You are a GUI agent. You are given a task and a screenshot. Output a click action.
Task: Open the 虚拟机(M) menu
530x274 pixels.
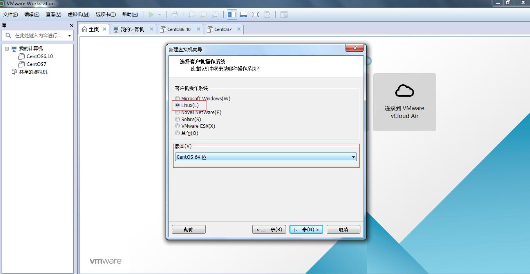(79, 15)
